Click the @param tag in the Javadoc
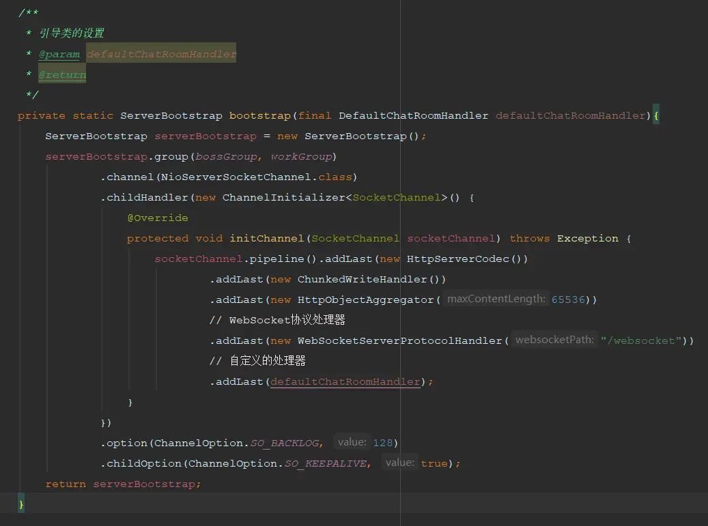708x526 pixels. click(x=59, y=54)
